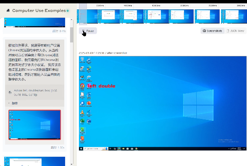Open the last timeline frame thumbnail
Viewport: 247px width, 166px height.
click(x=234, y=16)
